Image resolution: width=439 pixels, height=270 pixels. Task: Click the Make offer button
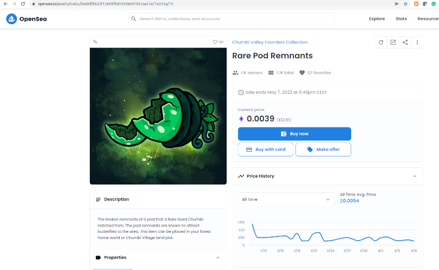tap(323, 149)
